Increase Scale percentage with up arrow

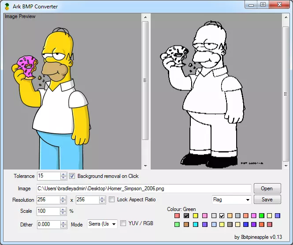coord(63,209)
